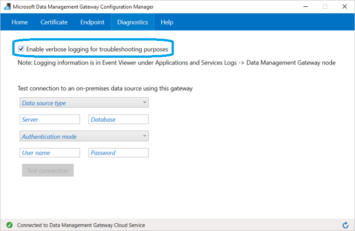
Task: Focus the Server input field
Action: 50,120
